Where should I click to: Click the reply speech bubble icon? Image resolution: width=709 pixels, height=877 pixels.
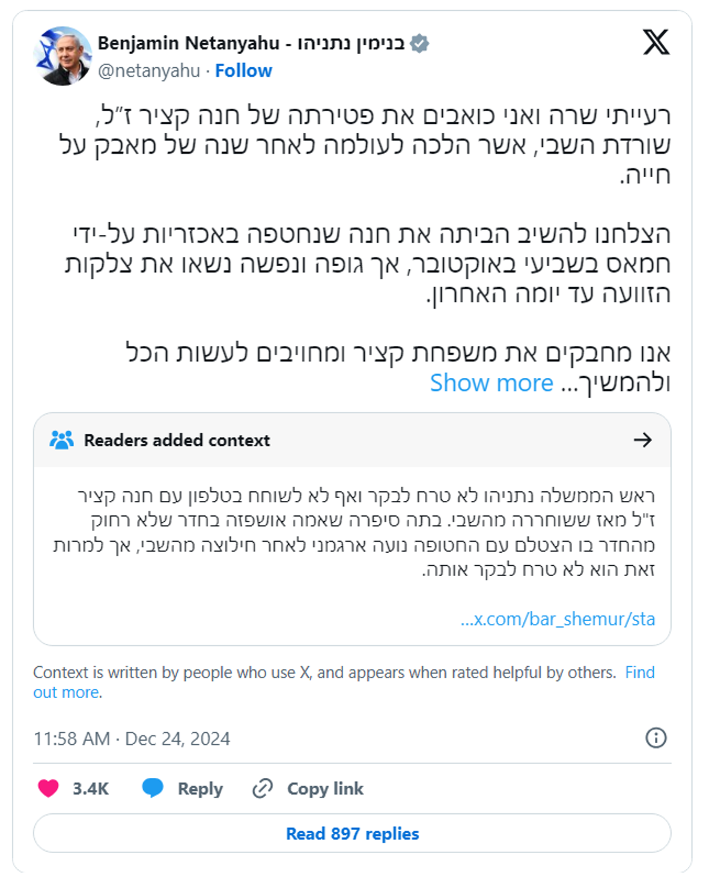[153, 787]
